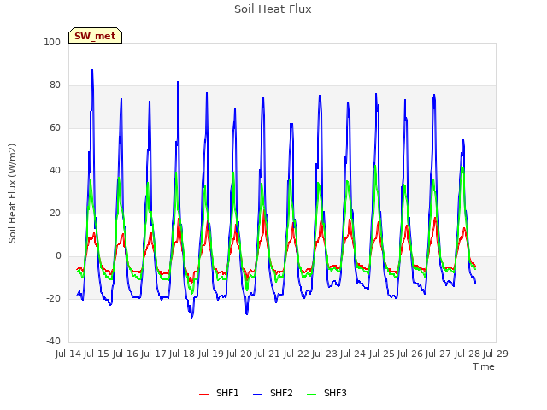
Task: Click the Time axis label
Action: pos(484,366)
